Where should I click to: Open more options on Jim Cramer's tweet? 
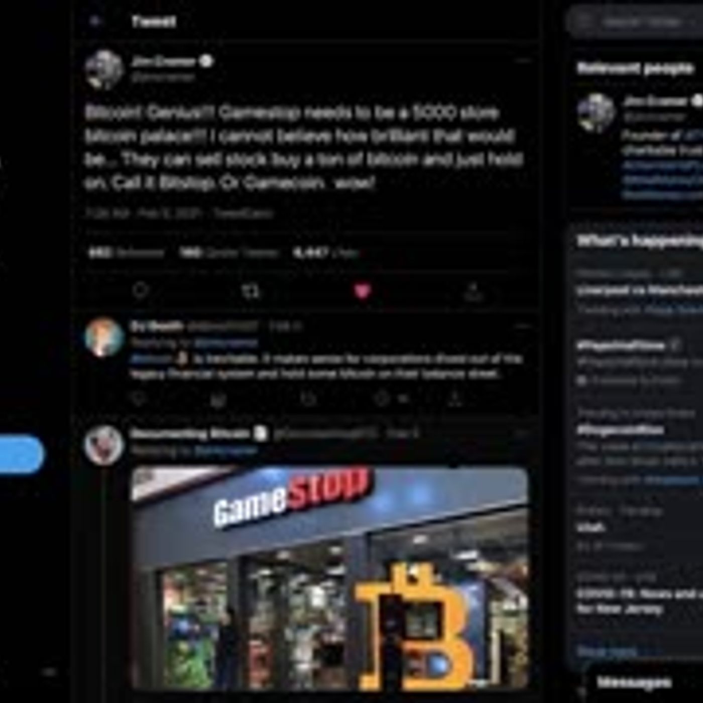tap(523, 61)
